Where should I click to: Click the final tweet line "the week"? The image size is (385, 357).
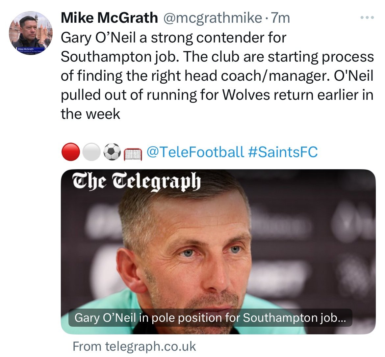[x=90, y=114]
